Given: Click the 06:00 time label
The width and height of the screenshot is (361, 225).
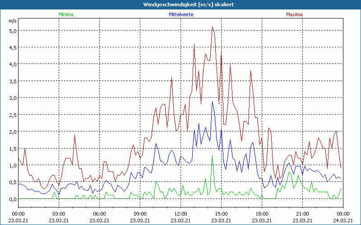Looking at the screenshot, I should click(x=99, y=214).
